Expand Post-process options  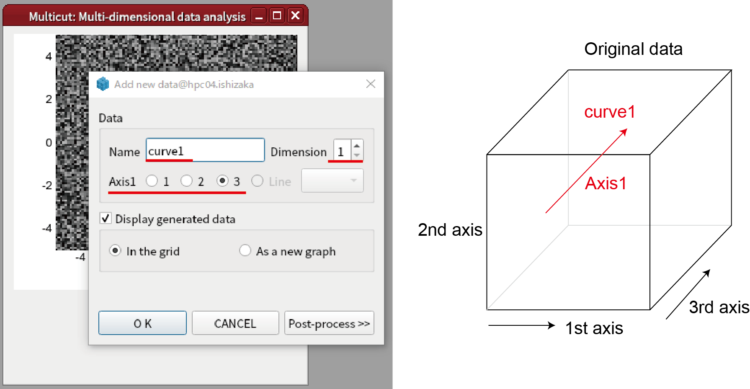(329, 323)
